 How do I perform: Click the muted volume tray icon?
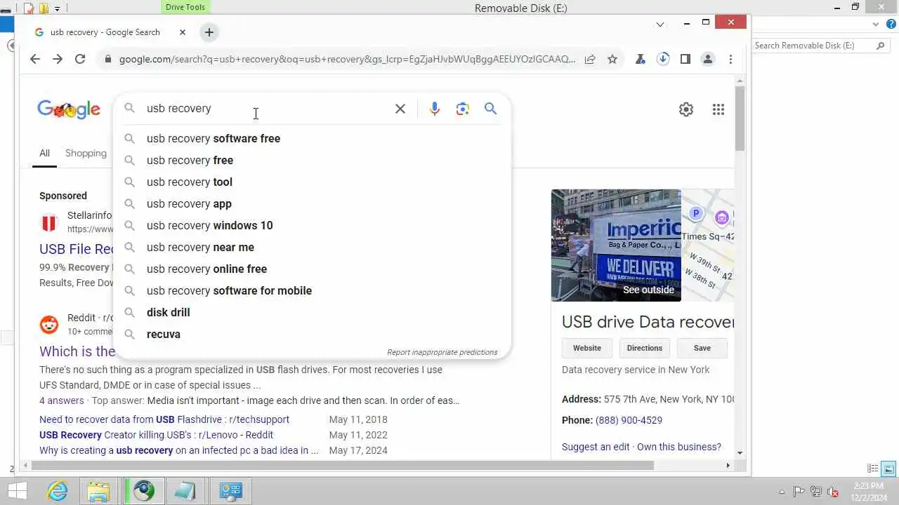pos(833,492)
